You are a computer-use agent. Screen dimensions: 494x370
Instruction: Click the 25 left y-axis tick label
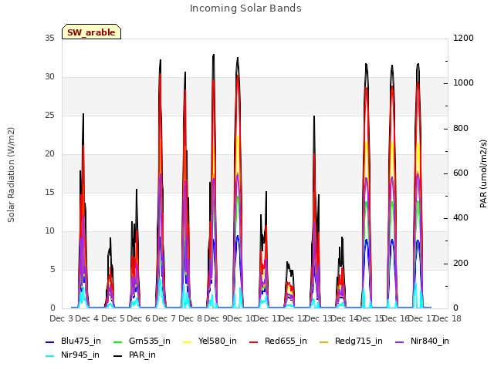(49, 115)
